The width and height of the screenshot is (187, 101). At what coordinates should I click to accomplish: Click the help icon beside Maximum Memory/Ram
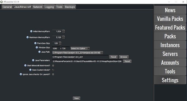pyautogui.click(x=28, y=37)
